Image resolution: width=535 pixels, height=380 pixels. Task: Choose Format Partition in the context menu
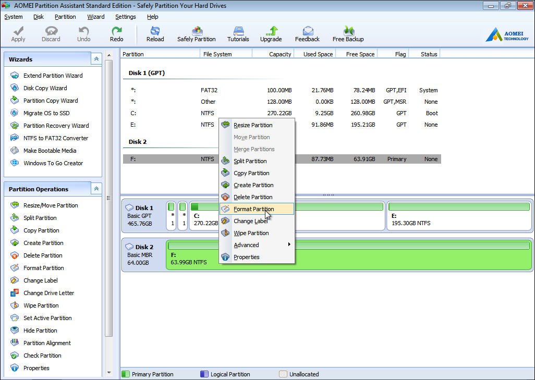pos(253,209)
